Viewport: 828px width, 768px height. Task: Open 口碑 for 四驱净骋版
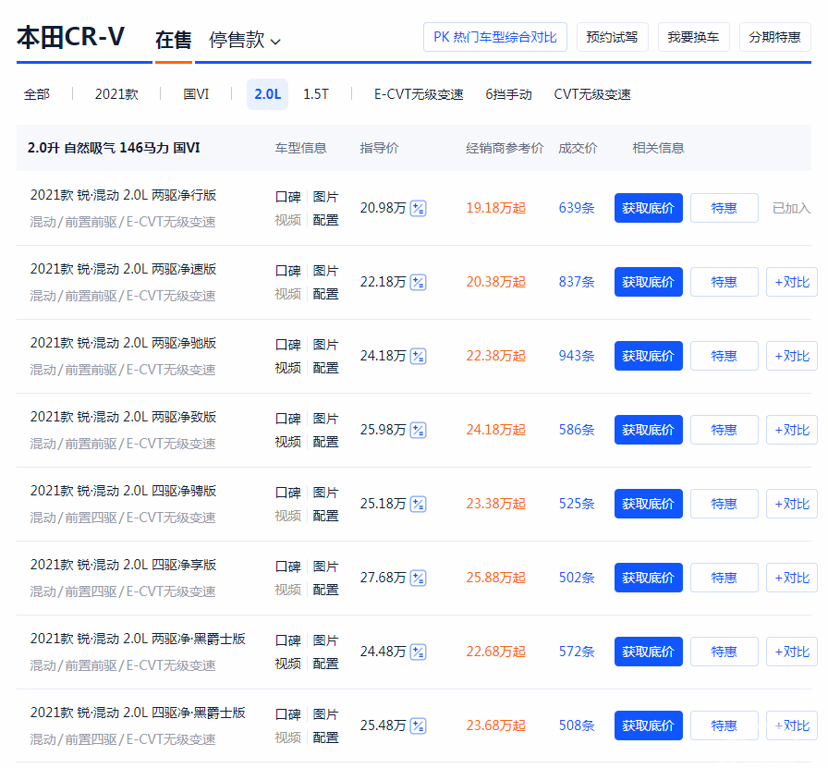287,493
